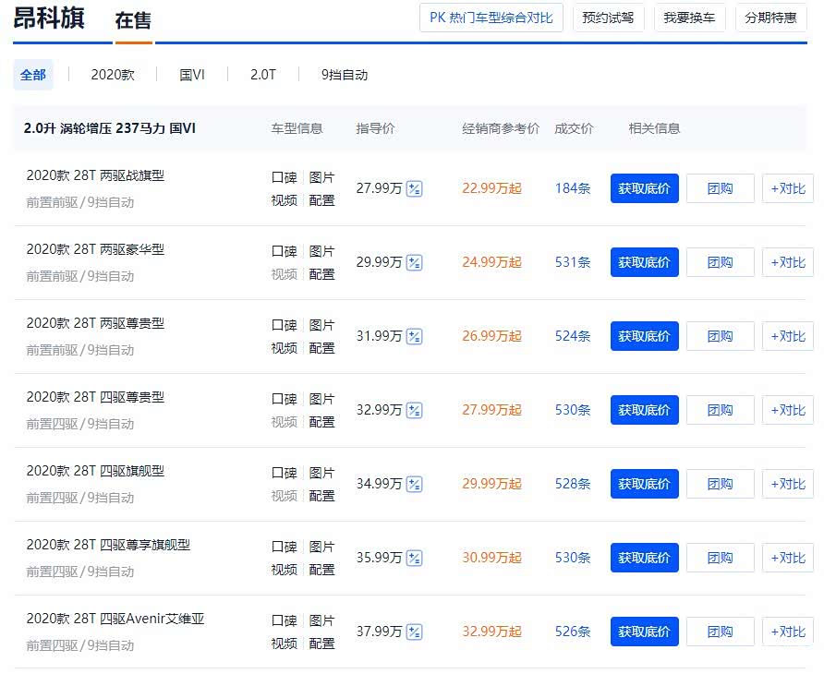Filter by 国VI emission standard

coord(192,75)
